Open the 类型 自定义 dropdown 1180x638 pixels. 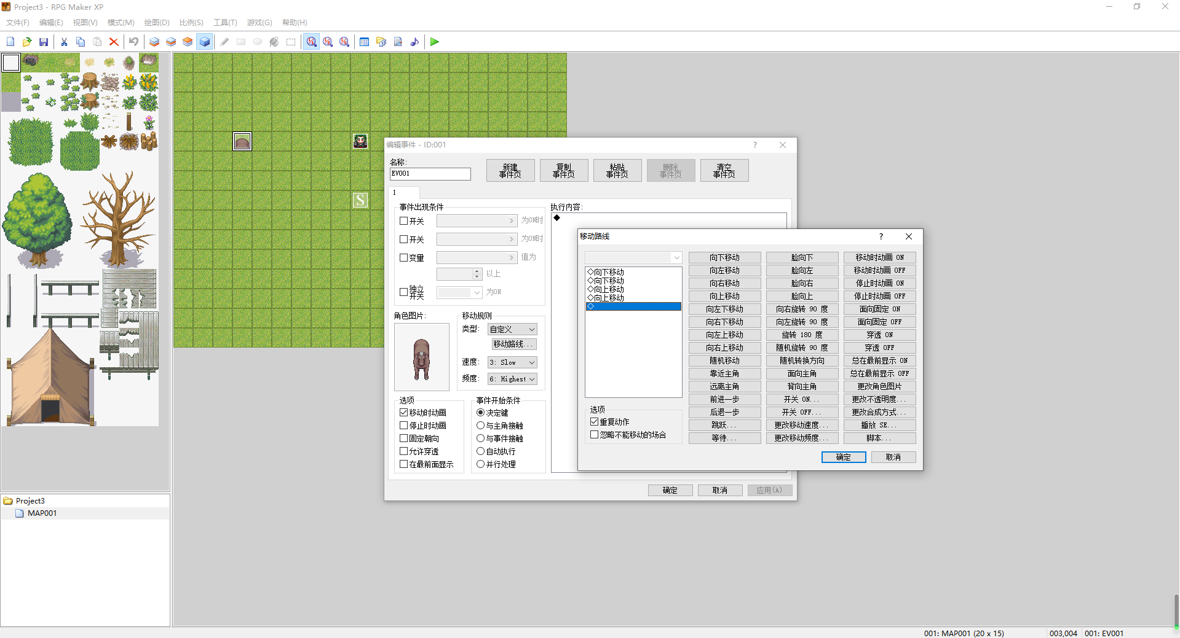coord(512,330)
